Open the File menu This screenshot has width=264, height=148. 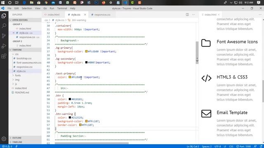click(x=9, y=8)
